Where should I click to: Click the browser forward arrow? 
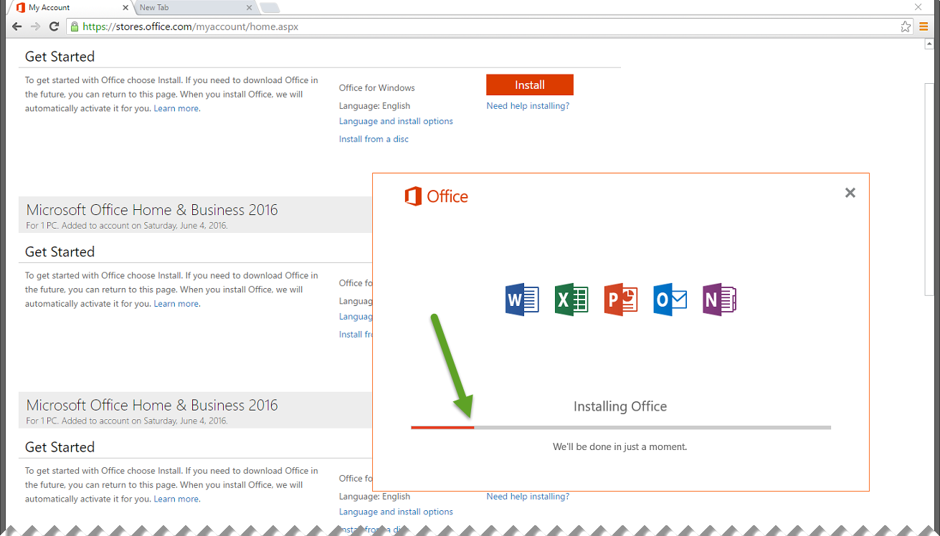(35, 26)
